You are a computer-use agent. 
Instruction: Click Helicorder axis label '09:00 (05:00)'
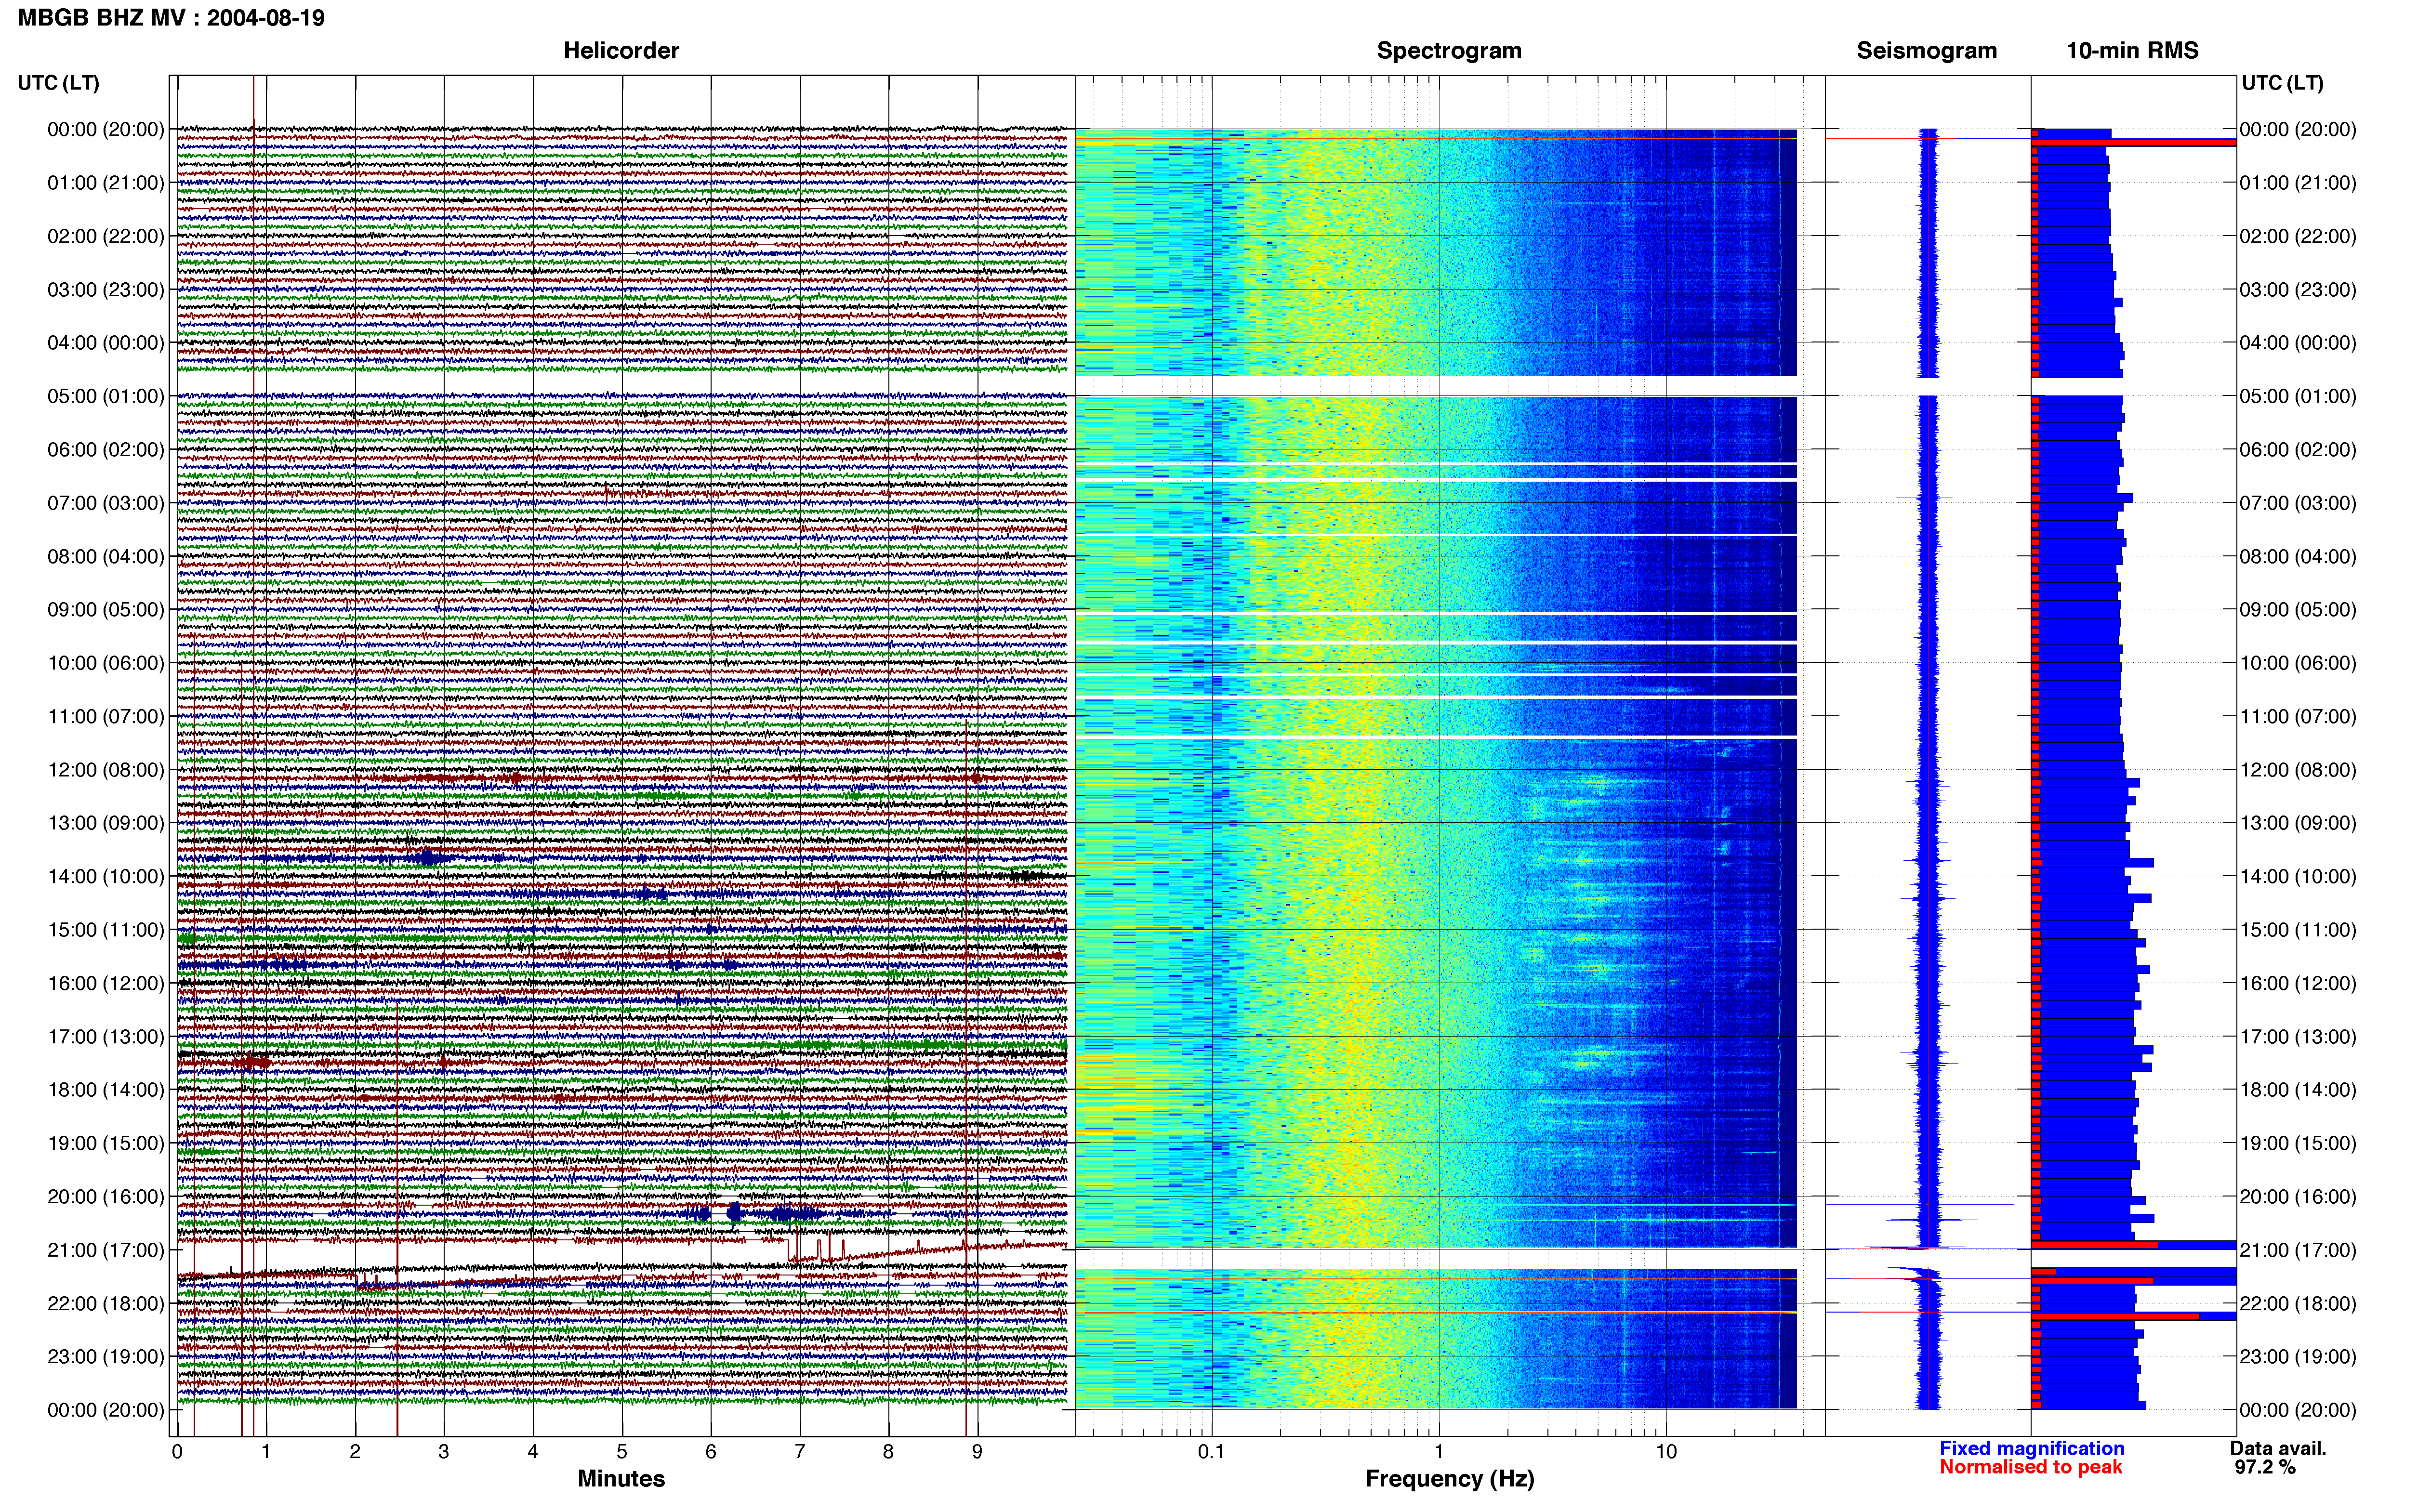pos(106,610)
